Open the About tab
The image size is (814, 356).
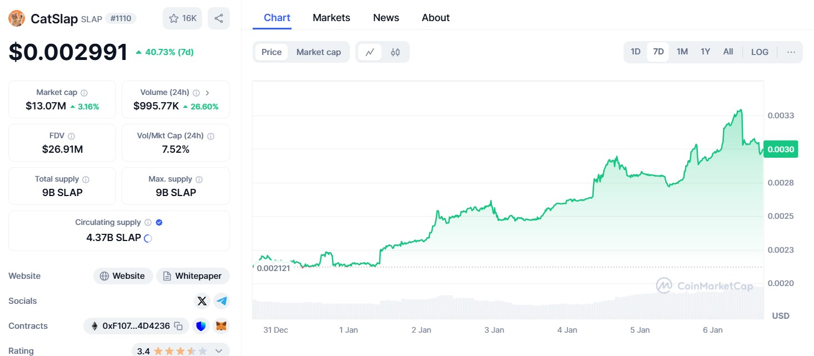pyautogui.click(x=436, y=18)
